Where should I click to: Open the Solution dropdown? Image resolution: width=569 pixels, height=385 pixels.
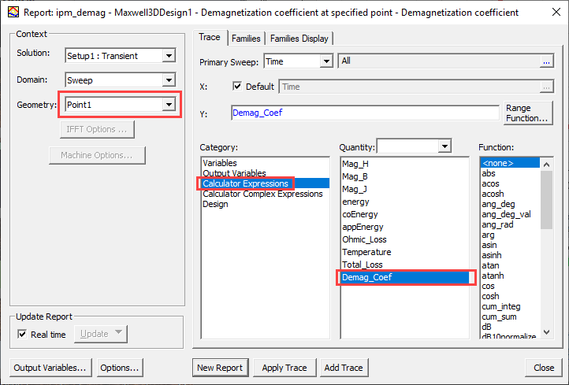(x=169, y=56)
